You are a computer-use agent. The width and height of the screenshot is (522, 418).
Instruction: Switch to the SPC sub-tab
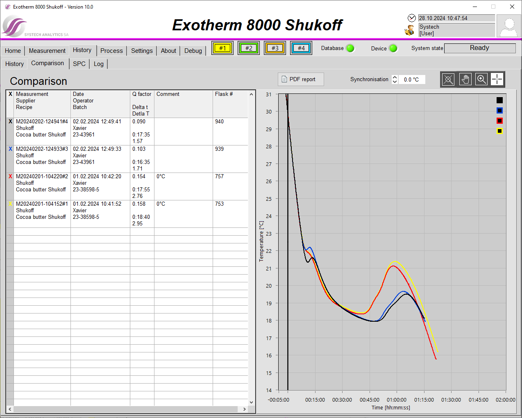[x=79, y=64]
